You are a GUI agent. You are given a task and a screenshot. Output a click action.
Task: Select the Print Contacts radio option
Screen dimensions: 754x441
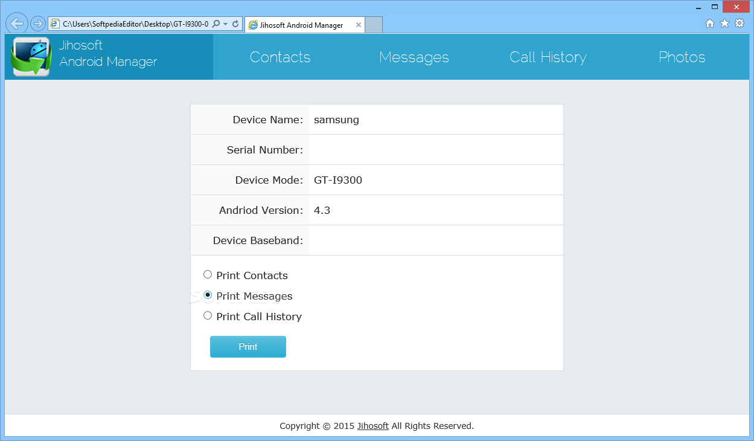(x=208, y=274)
